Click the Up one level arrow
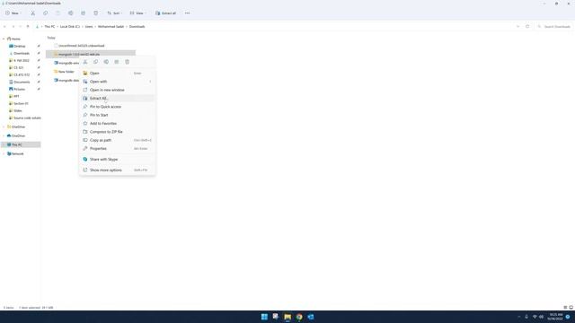 (x=28, y=27)
